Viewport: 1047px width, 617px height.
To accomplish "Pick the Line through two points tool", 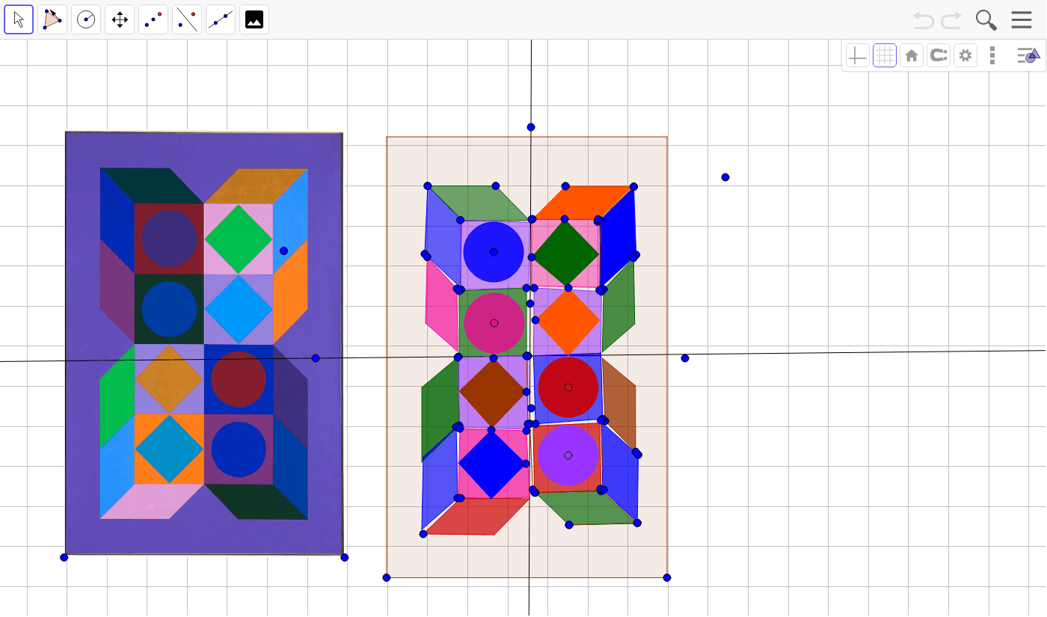I will [221, 19].
